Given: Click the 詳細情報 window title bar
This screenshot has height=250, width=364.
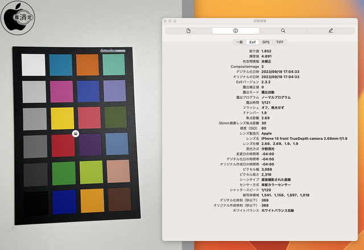Looking at the screenshot, I should point(259,20).
